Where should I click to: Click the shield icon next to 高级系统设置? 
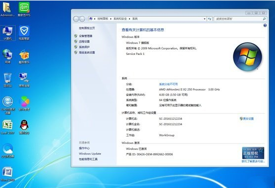76,52
